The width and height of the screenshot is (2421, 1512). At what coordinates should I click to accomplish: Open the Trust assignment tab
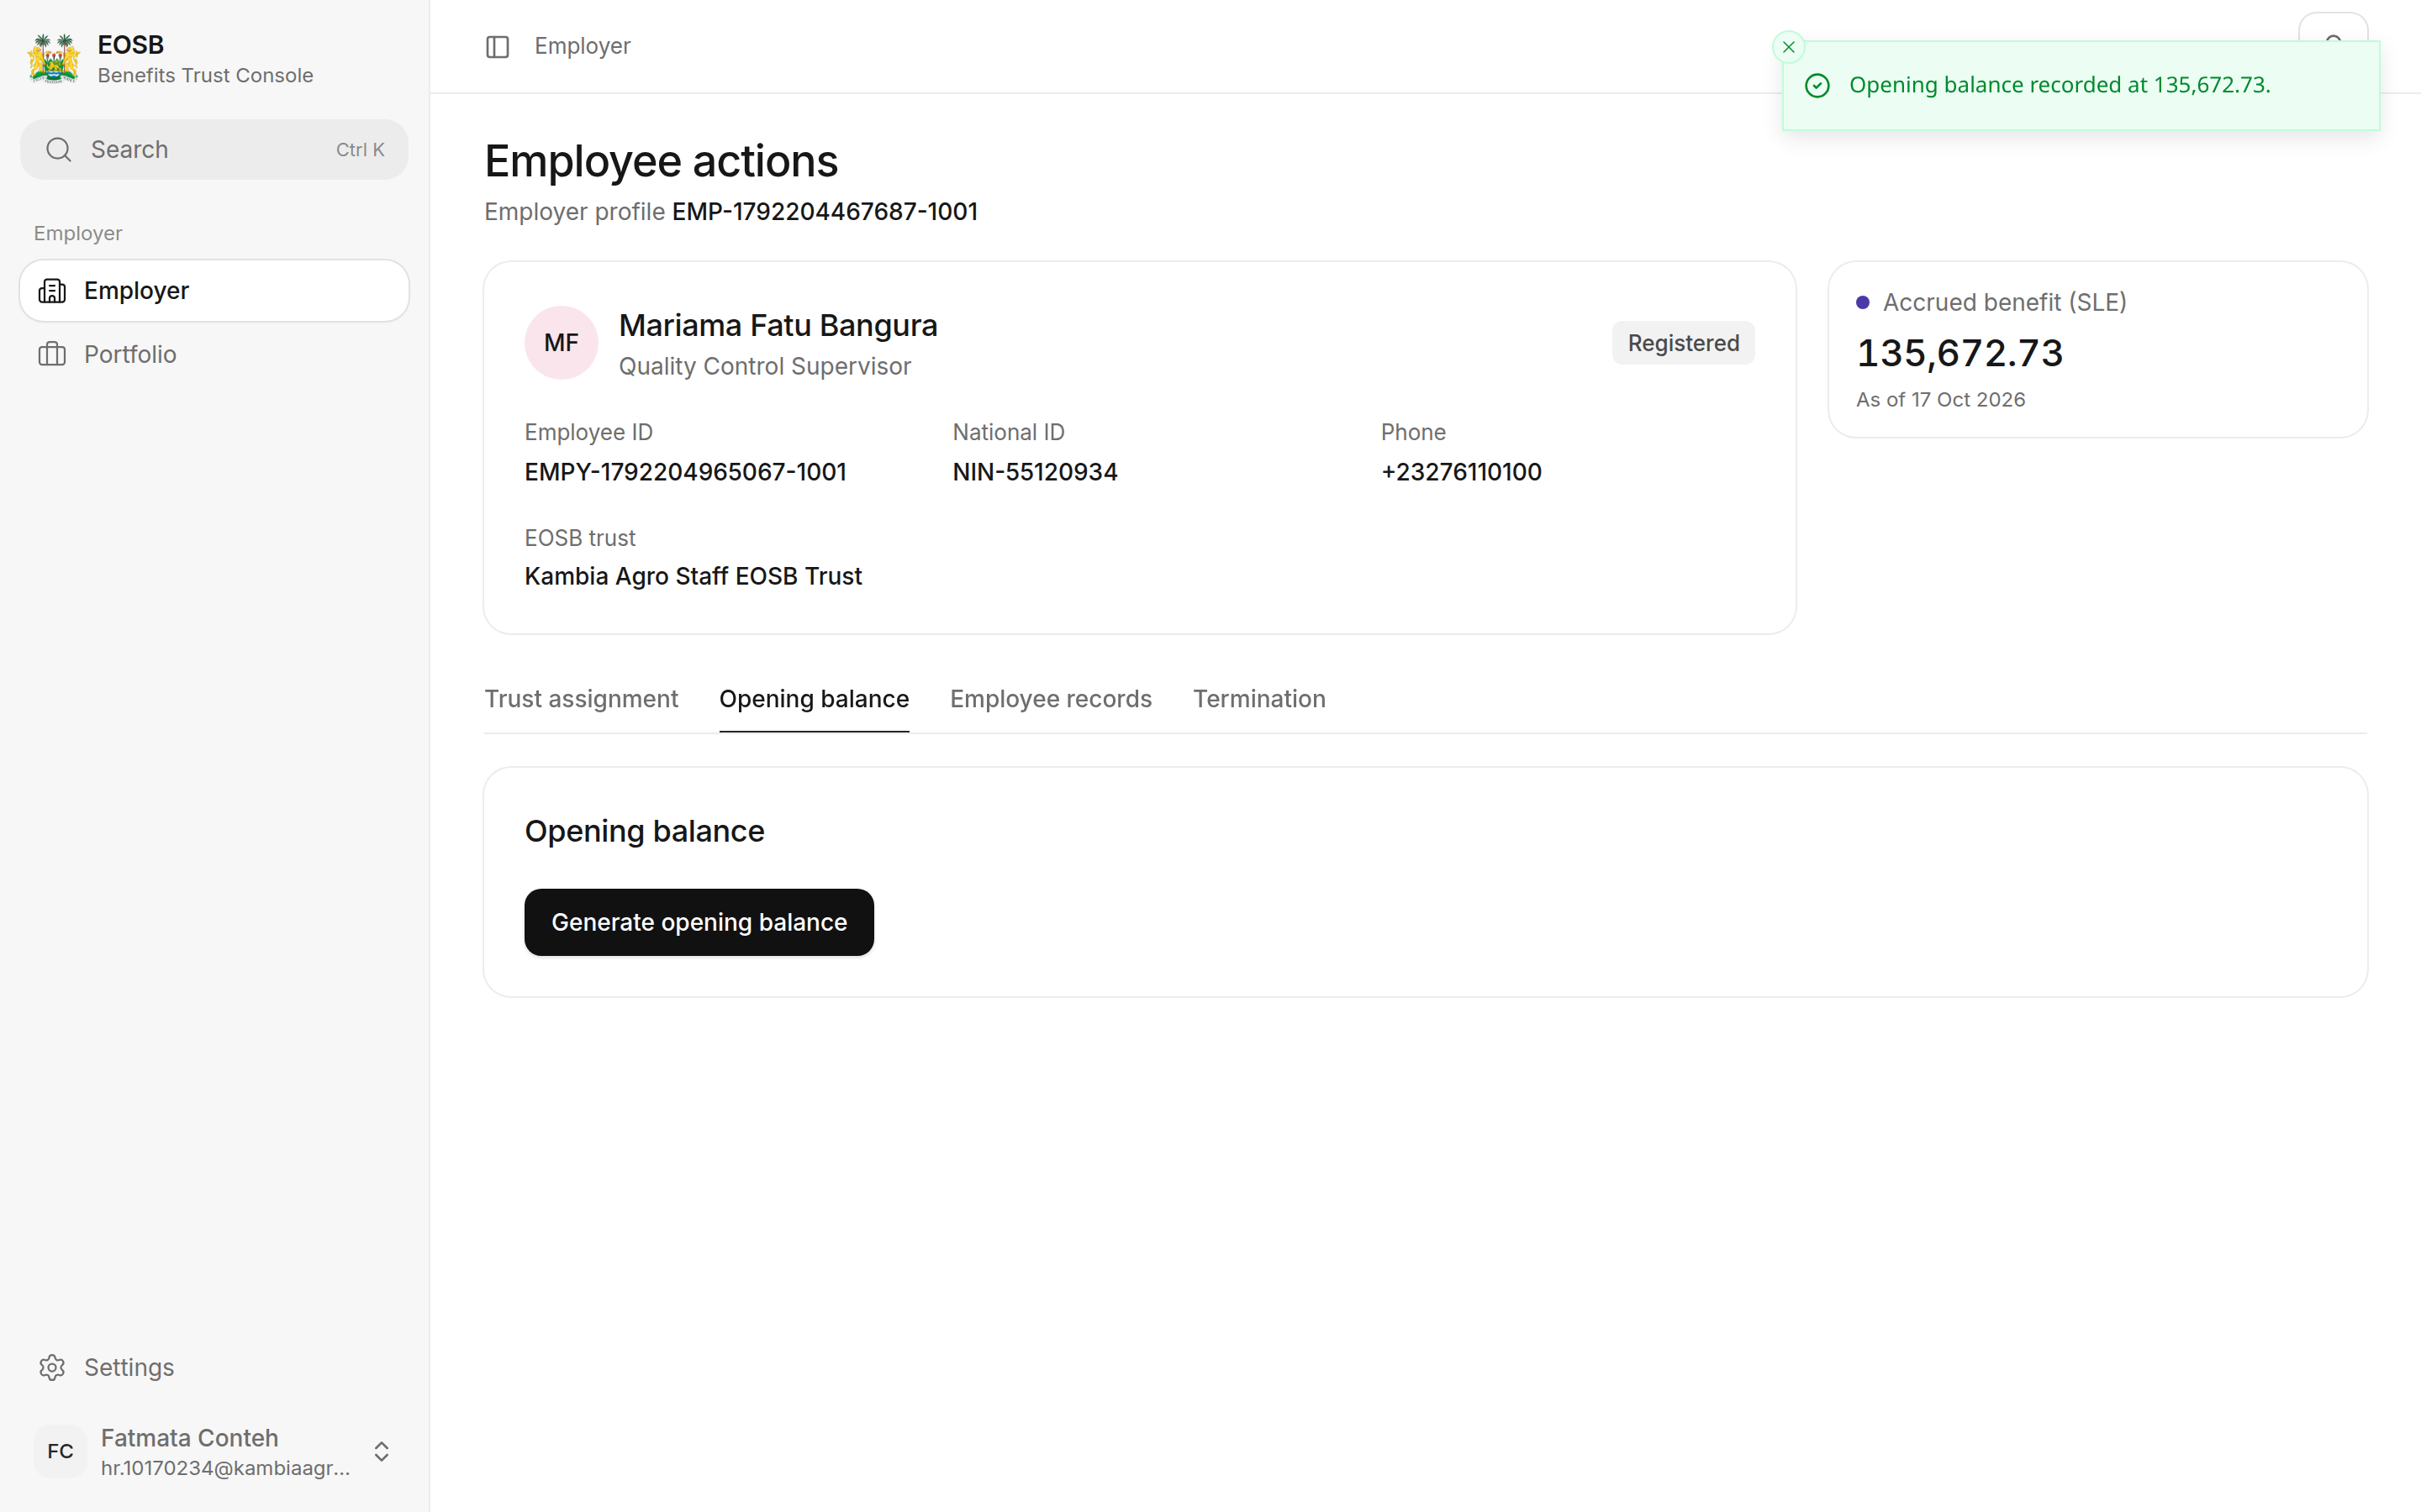(581, 699)
